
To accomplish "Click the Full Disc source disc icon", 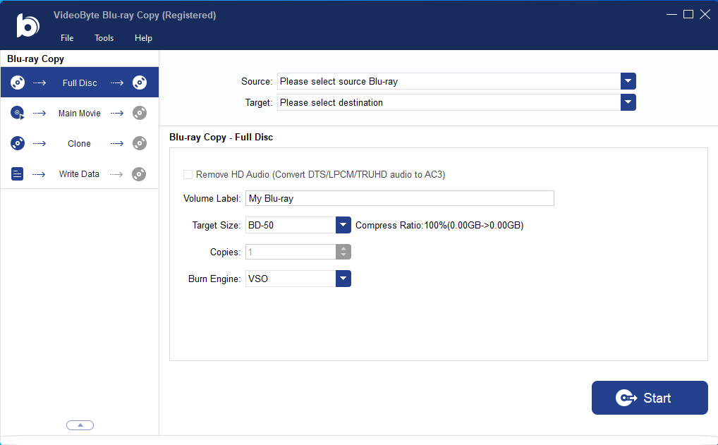I will click(x=18, y=83).
